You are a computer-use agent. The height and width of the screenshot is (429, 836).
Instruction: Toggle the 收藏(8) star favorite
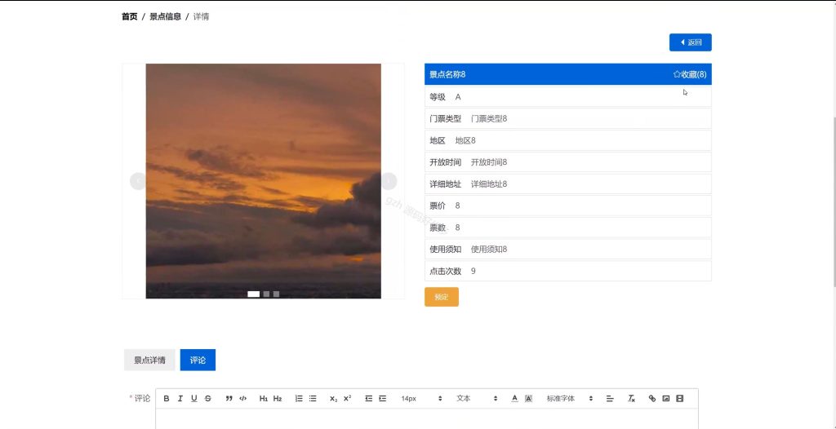click(x=690, y=74)
